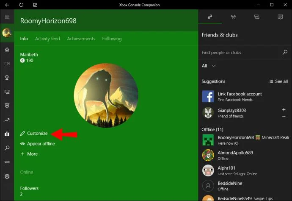Image resolution: width=292 pixels, height=201 pixels.
Task: Go to the Home icon in the sidebar
Action: click(7, 50)
